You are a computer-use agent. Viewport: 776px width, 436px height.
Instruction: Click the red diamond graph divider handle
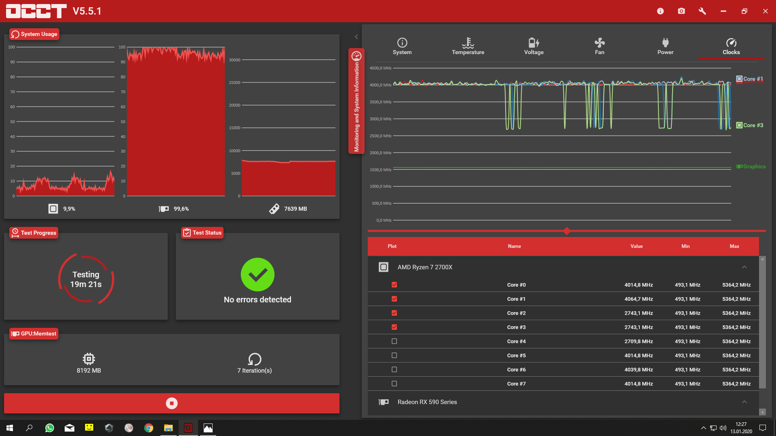point(567,231)
